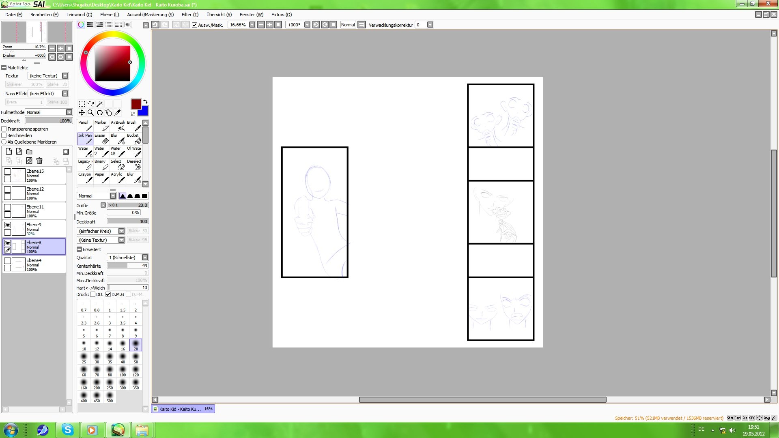Screen dimensions: 779x438
Task: Show the Ebene15 layer
Action: pos(7,172)
